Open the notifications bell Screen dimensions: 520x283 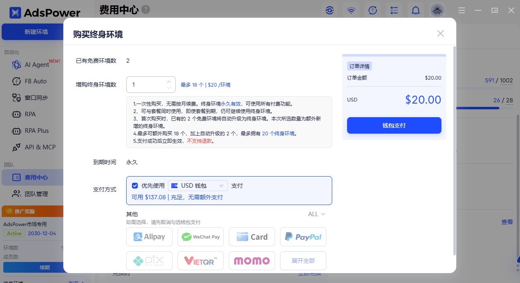point(416,11)
